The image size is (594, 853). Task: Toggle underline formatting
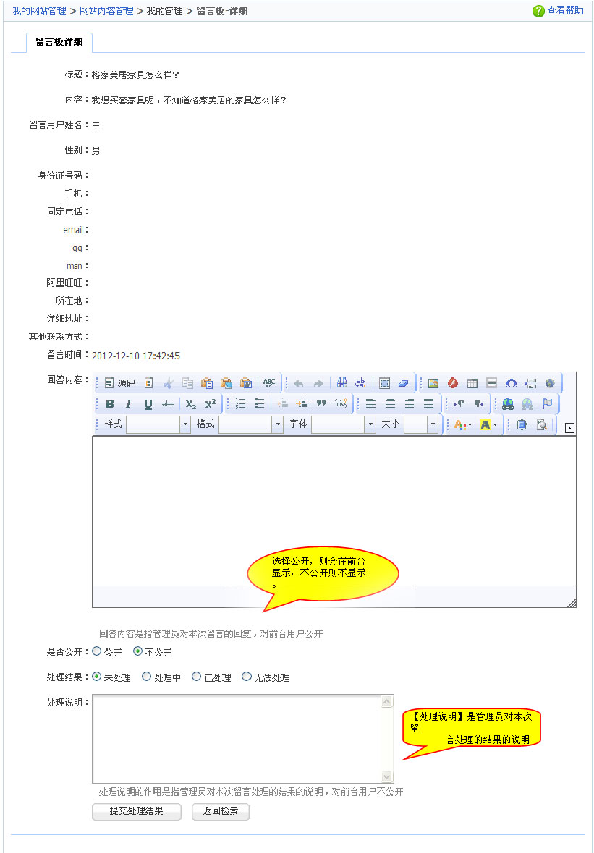(148, 403)
